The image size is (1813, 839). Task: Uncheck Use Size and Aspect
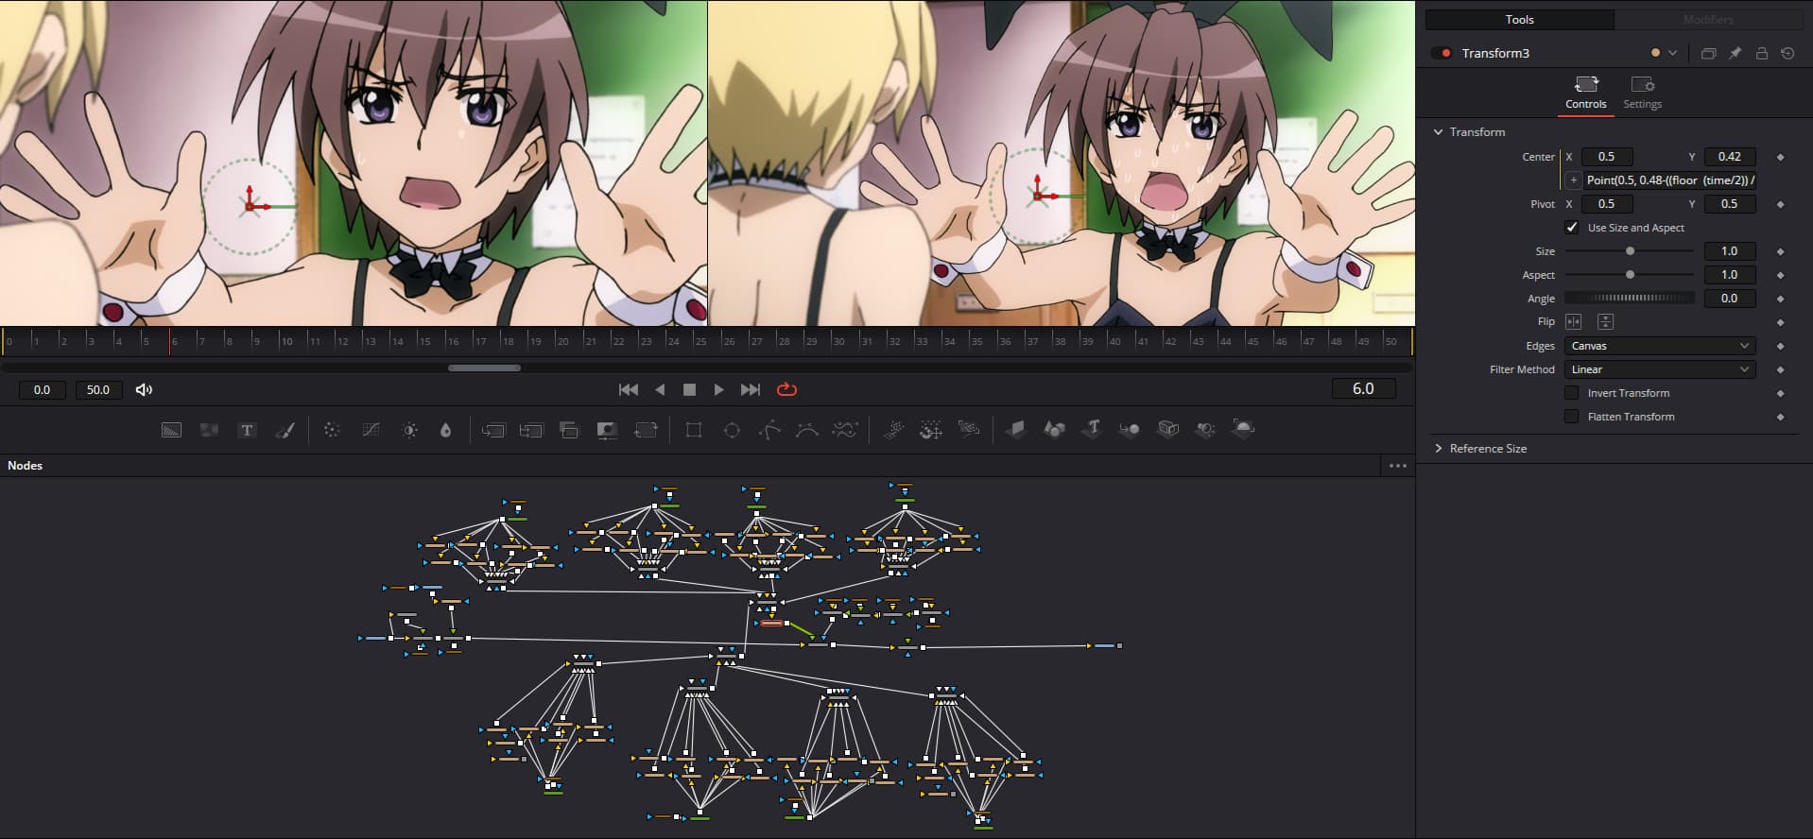pyautogui.click(x=1571, y=228)
